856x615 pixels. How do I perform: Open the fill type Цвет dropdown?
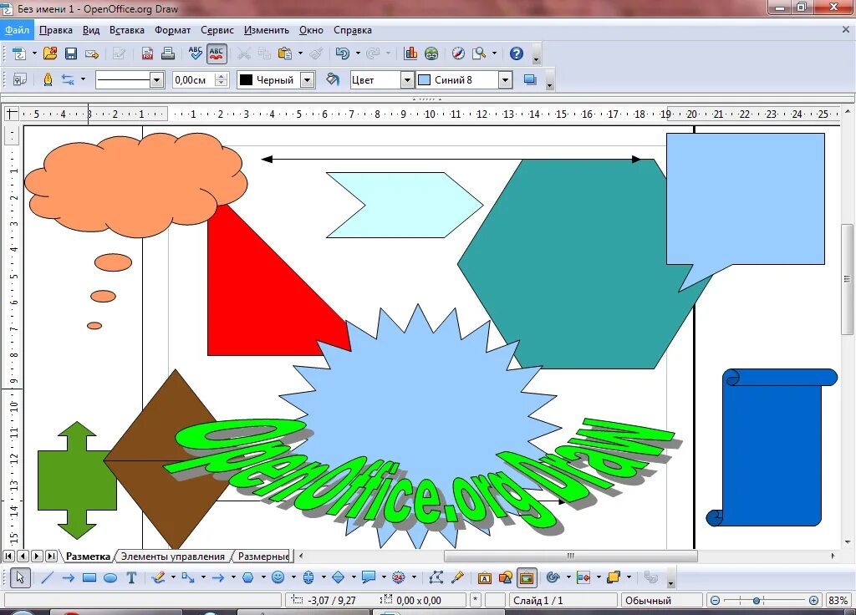tap(407, 79)
